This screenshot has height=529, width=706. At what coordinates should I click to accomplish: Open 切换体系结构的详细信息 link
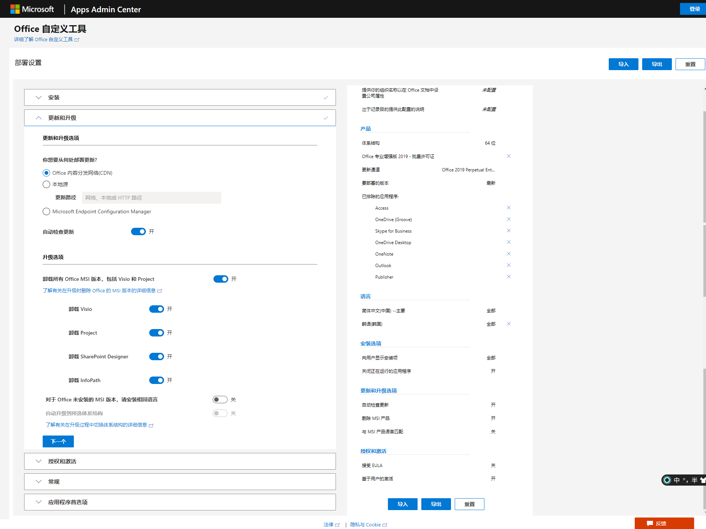coord(99,425)
